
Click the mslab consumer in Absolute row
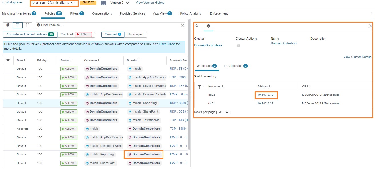92,129
